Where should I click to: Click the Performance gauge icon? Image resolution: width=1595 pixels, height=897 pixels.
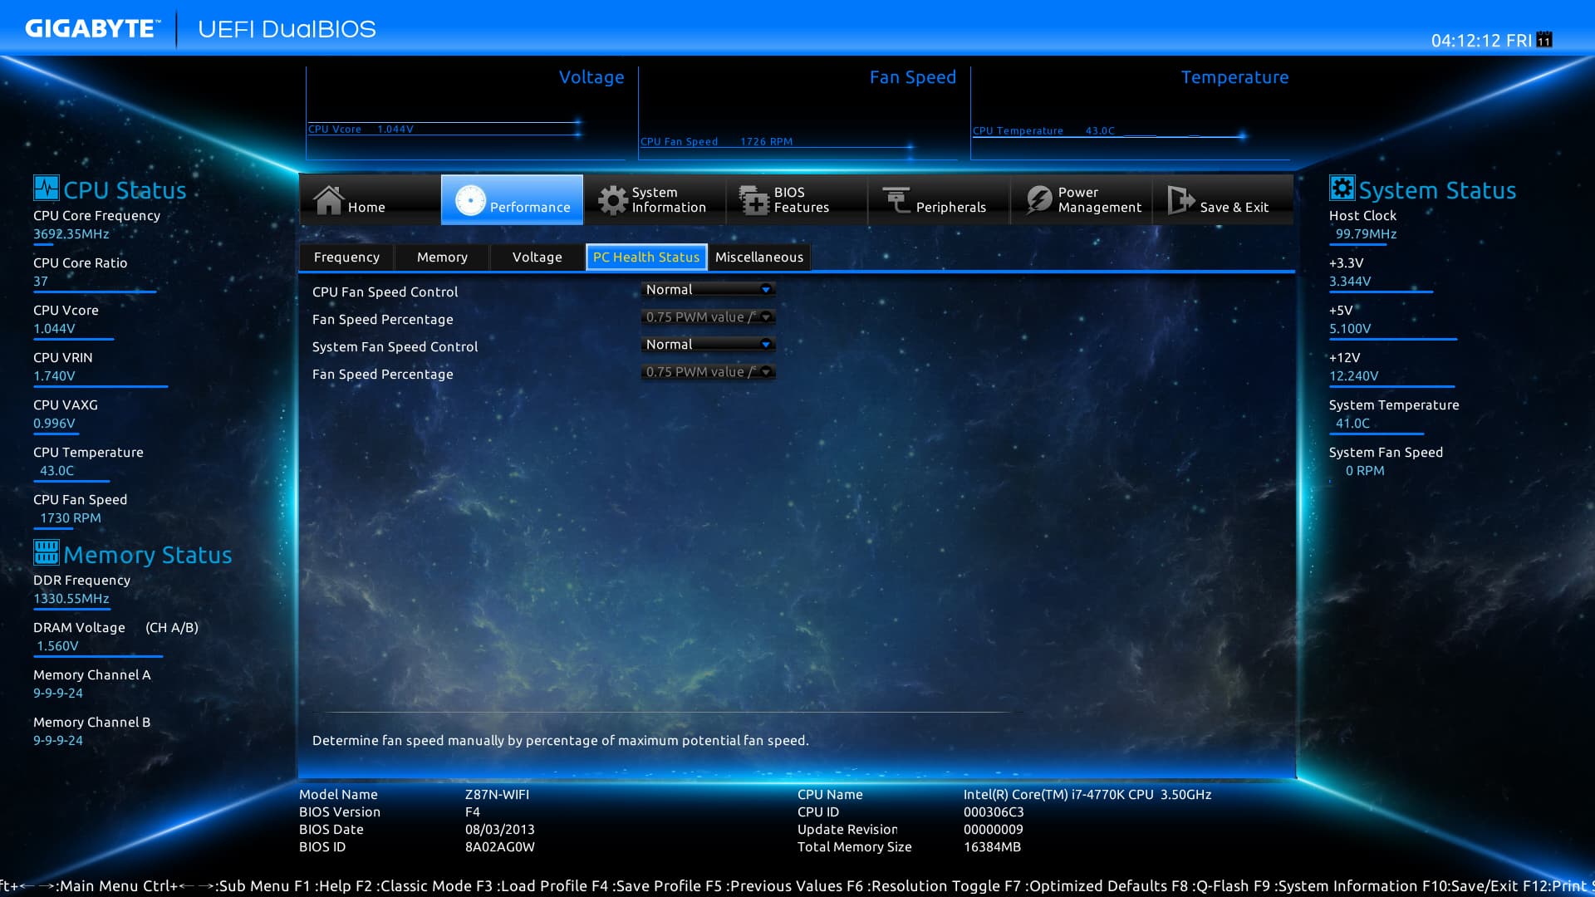click(x=470, y=200)
